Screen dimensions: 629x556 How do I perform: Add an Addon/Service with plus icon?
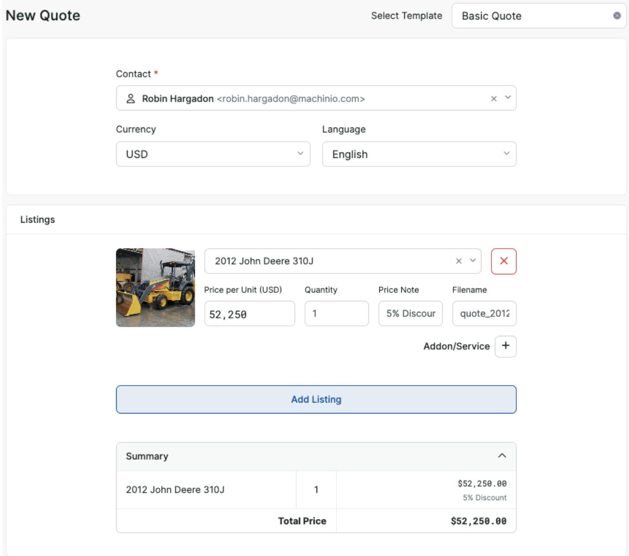[x=505, y=346]
